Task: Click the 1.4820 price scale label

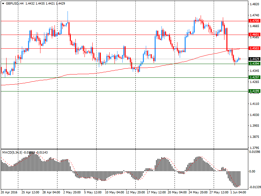Action: pyautogui.click(x=254, y=4)
